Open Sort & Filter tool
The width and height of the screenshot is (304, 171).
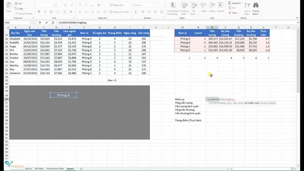(247, 9)
